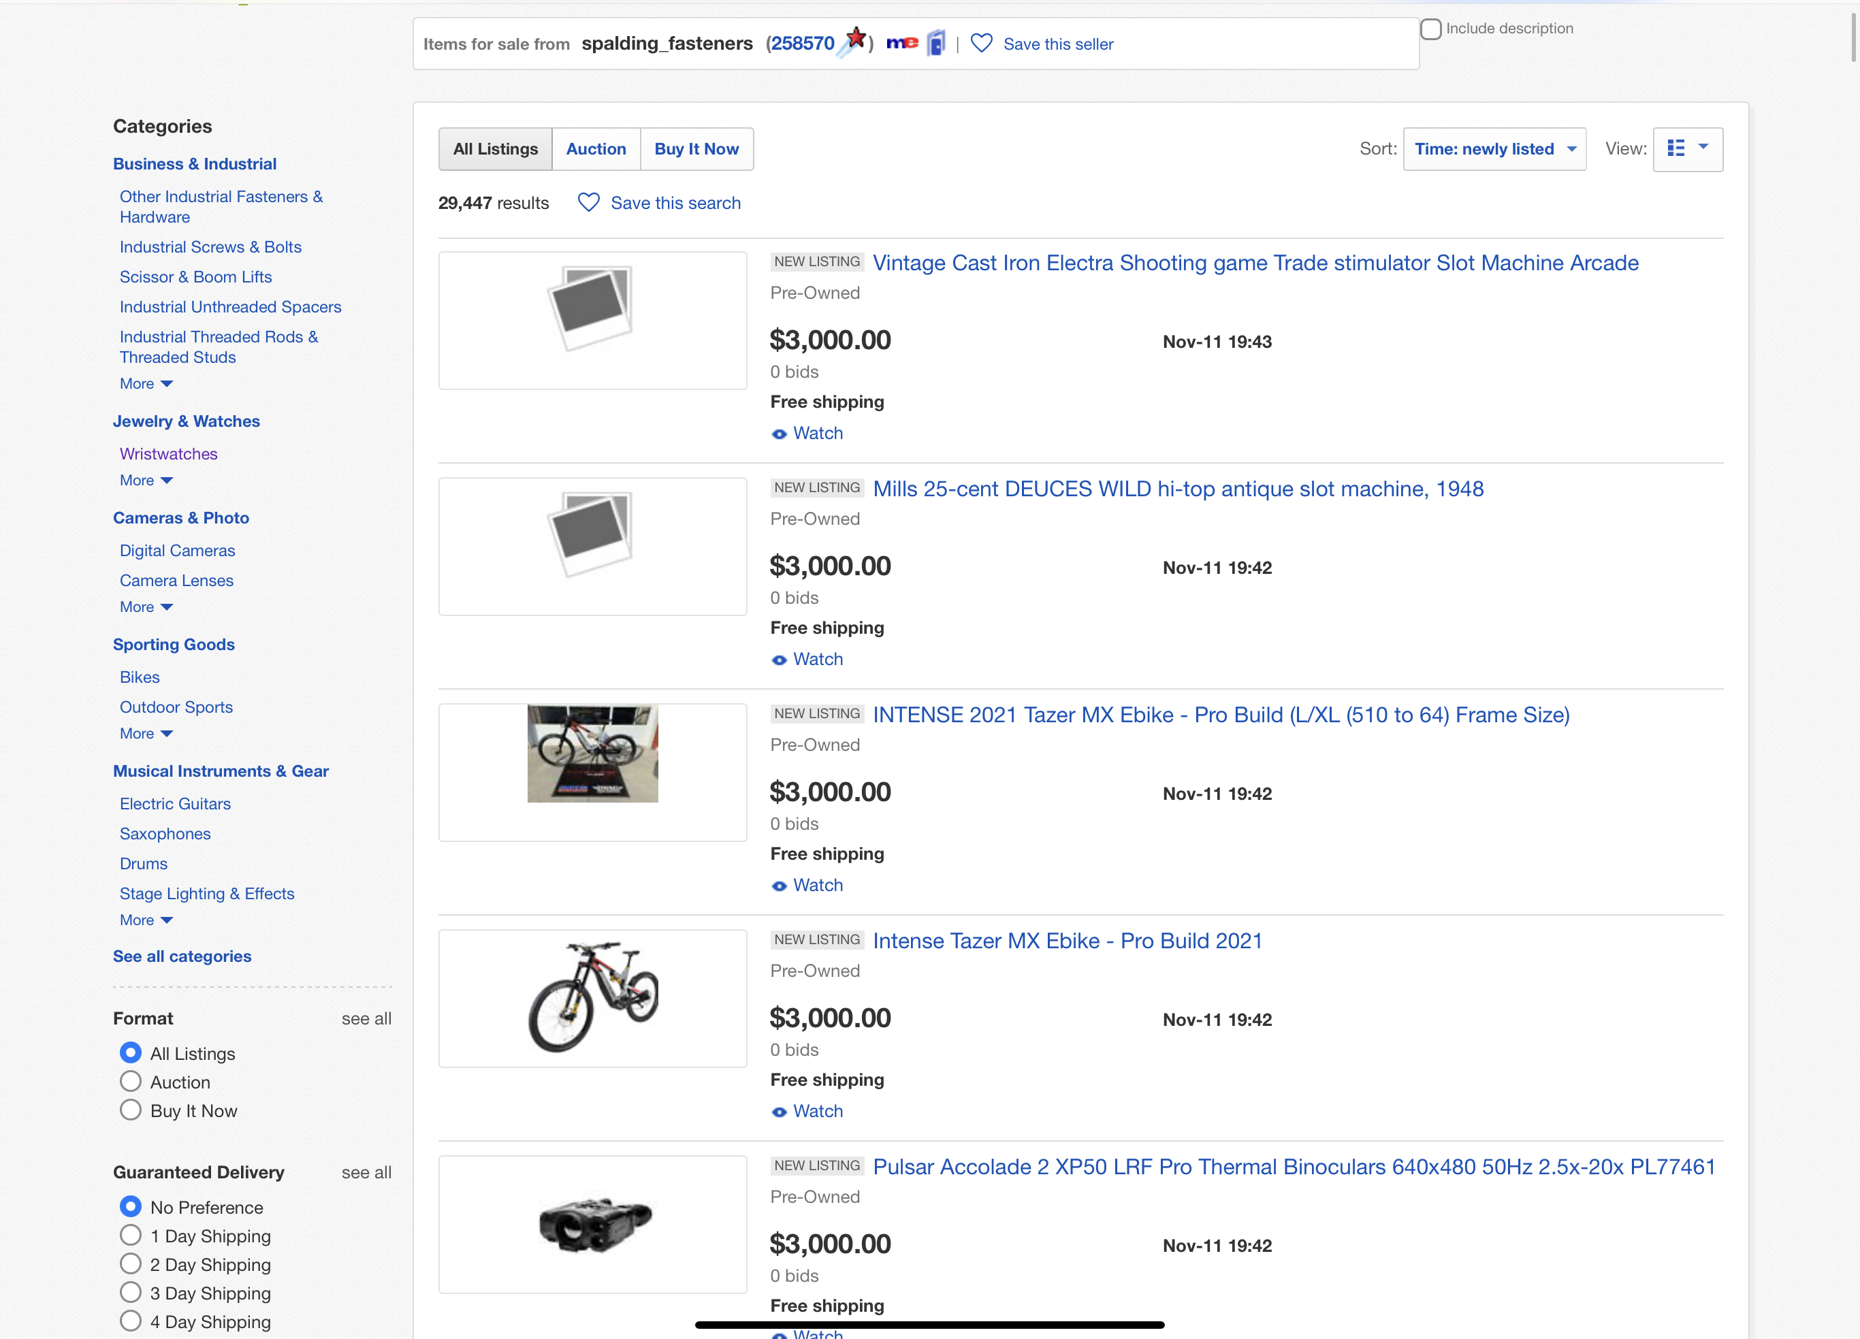Switch to the Auction listings tab

[596, 149]
